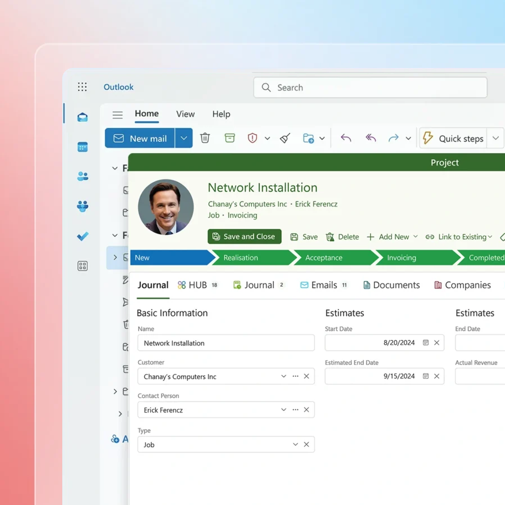Click the Archive icon in ribbon
505x505 pixels.
coord(229,138)
